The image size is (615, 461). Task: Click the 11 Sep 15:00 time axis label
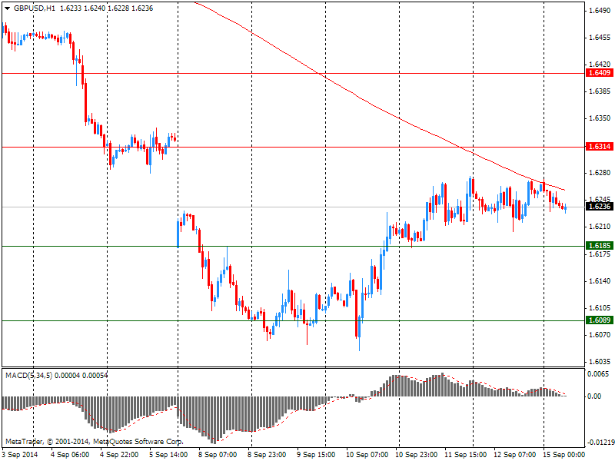465,454
